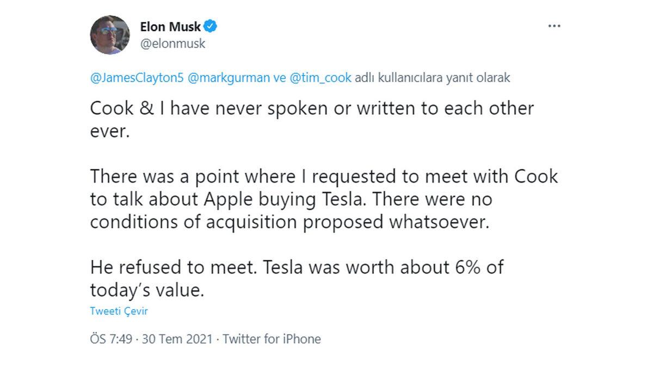The image size is (653, 367).
Task: Click the reply context line above the tweet
Action: 299,78
